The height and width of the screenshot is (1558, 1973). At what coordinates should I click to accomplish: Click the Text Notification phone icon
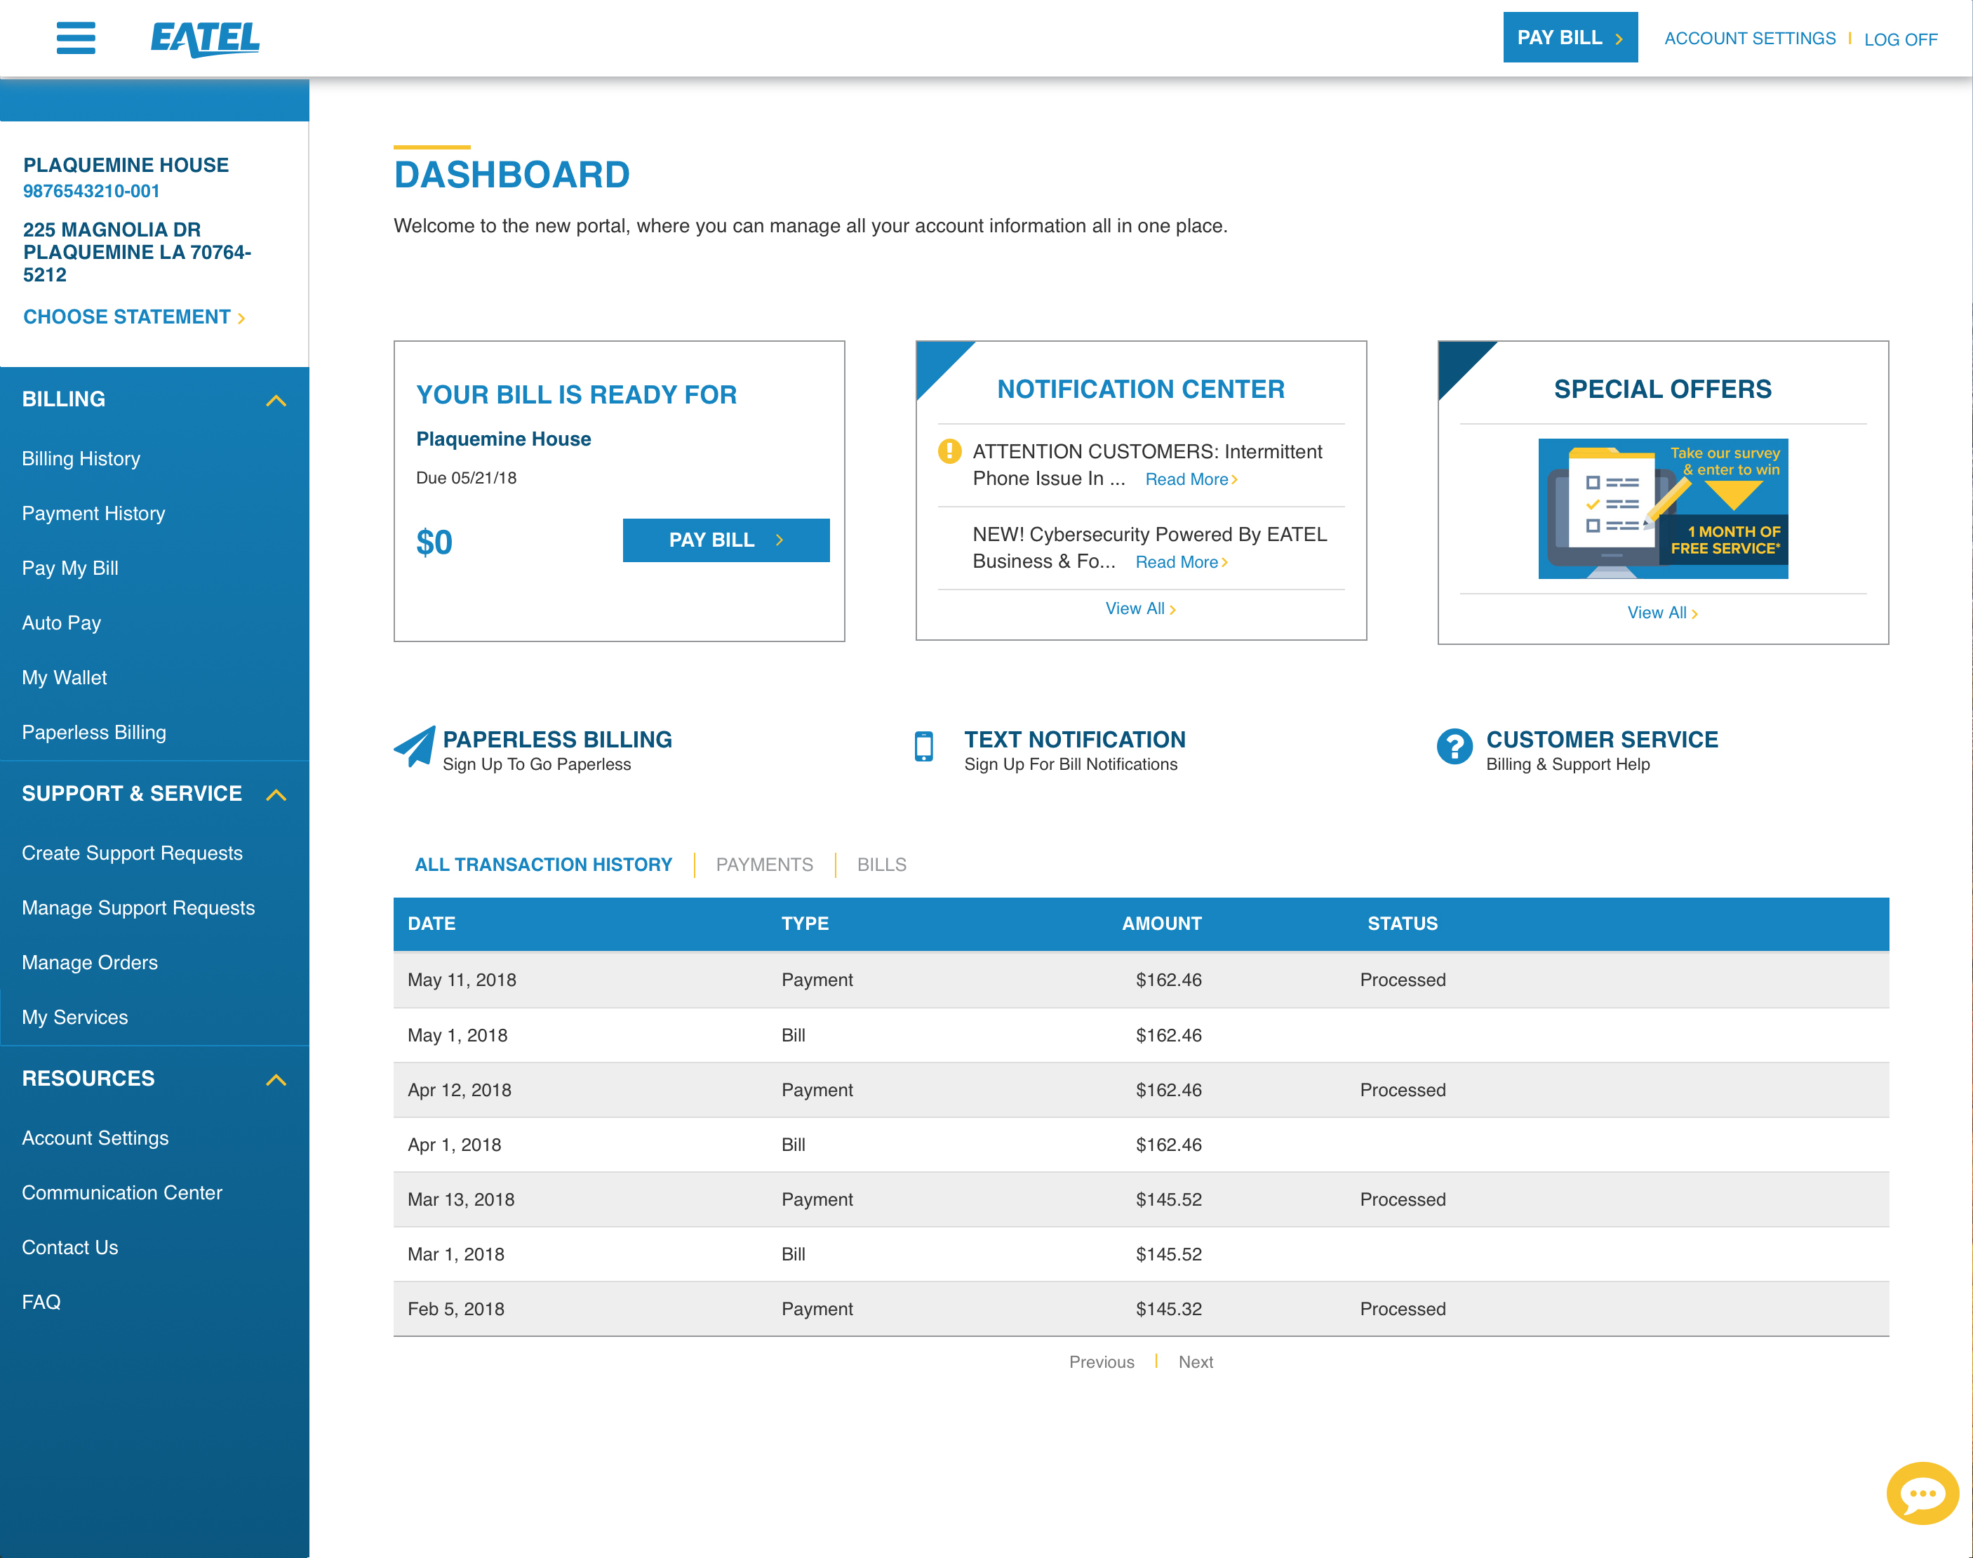[x=926, y=748]
